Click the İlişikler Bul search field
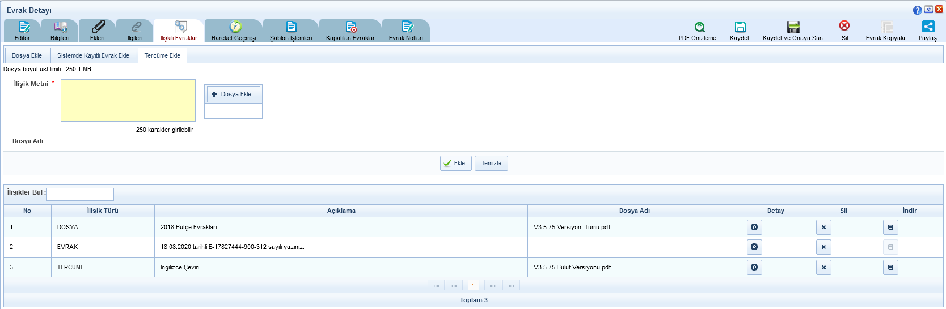 (x=80, y=194)
